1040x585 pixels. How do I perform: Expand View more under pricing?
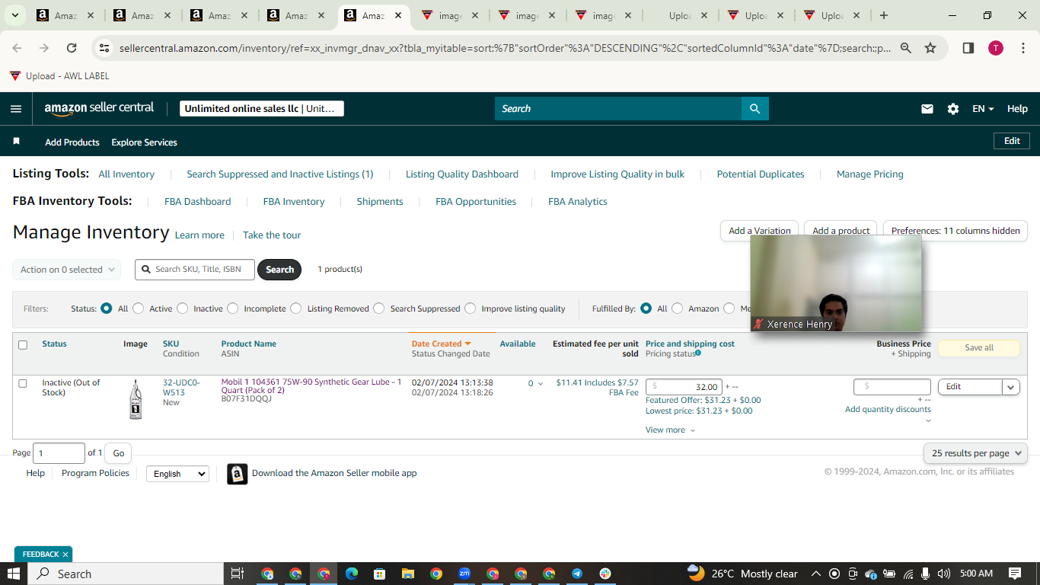point(671,430)
